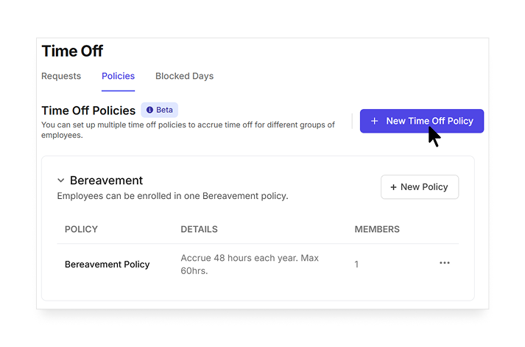The image size is (525, 347).
Task: Click the New Time Off Policy button
Action: (421, 121)
